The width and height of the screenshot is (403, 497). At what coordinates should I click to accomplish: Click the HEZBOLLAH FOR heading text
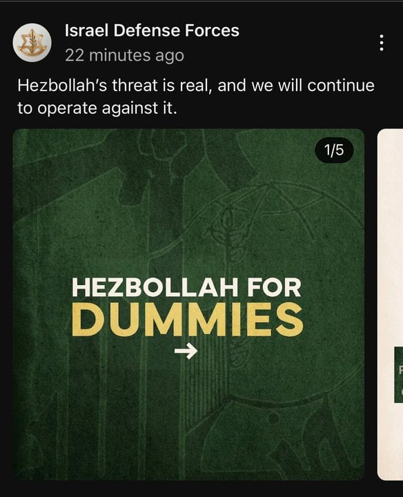coord(186,288)
